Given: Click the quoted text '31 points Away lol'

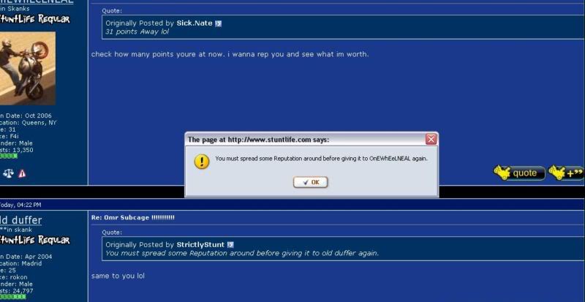Looking at the screenshot, I should (137, 32).
